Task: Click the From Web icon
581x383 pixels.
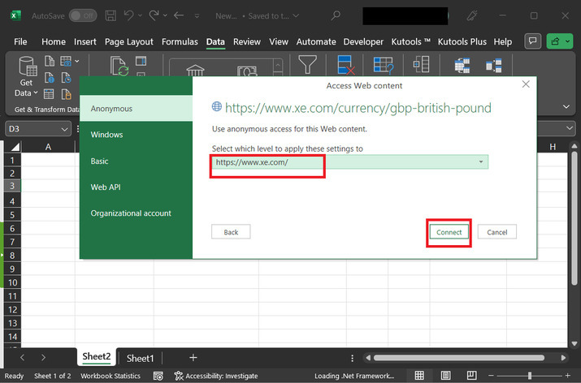Action: (50, 78)
